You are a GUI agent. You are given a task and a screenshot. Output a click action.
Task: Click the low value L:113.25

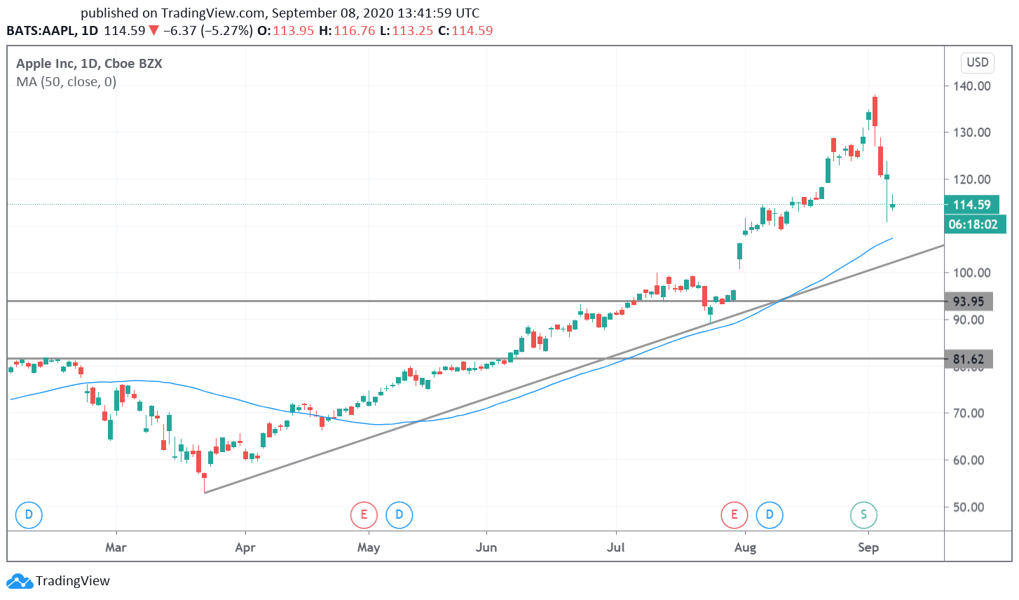coord(406,31)
